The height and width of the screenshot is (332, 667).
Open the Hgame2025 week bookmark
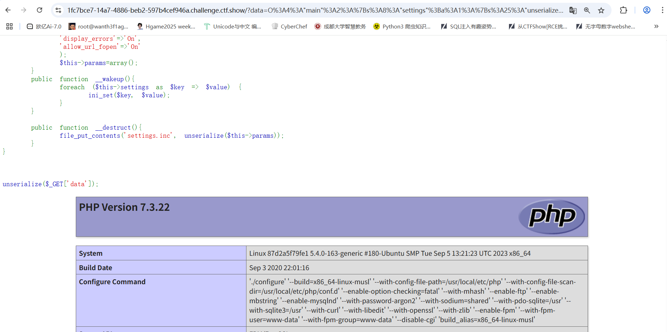pyautogui.click(x=166, y=26)
